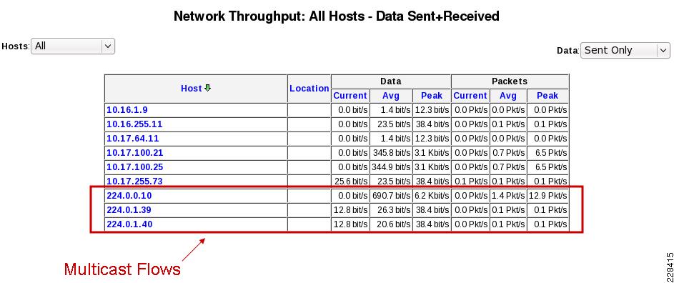Click the Data group header cell
674x283 pixels.
click(391, 81)
